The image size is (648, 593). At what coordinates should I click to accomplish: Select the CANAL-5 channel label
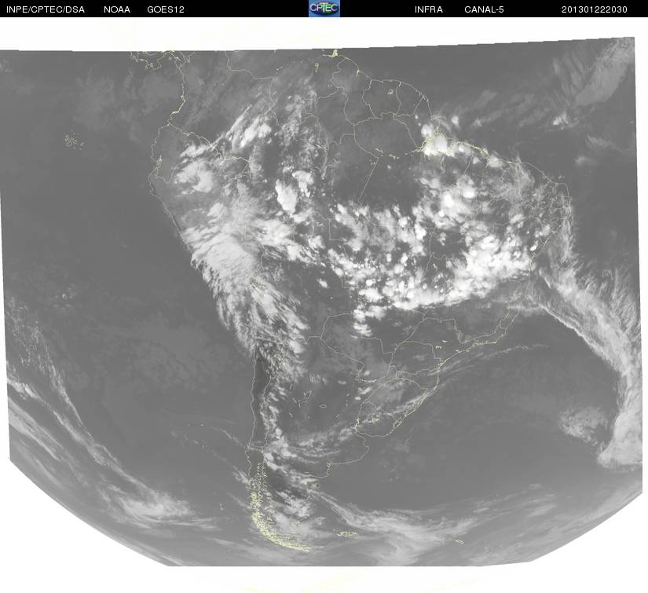(x=484, y=9)
